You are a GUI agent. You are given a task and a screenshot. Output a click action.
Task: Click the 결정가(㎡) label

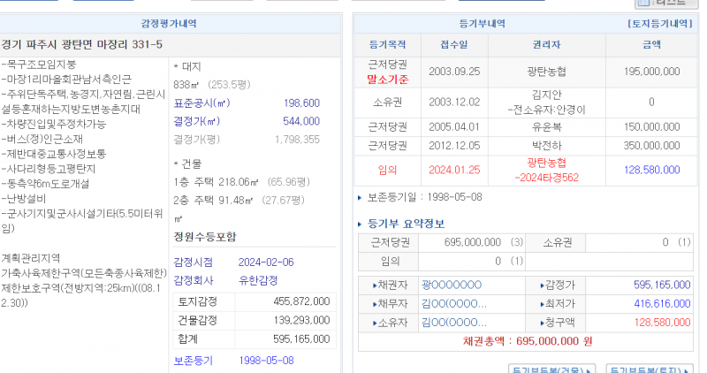click(196, 121)
